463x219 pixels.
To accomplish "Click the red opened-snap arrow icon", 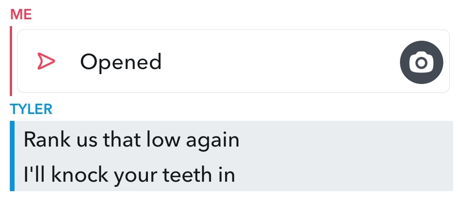I will point(46,61).
